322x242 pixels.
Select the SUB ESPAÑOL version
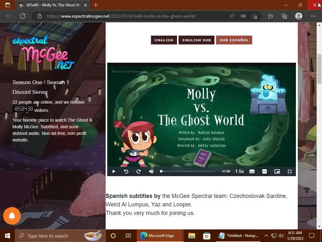point(234,40)
